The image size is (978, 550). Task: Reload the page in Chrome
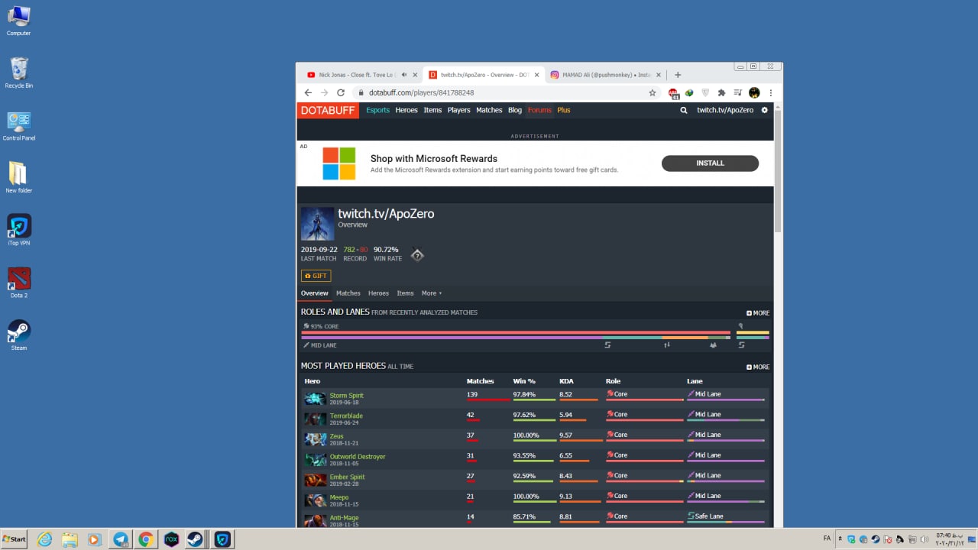[341, 92]
